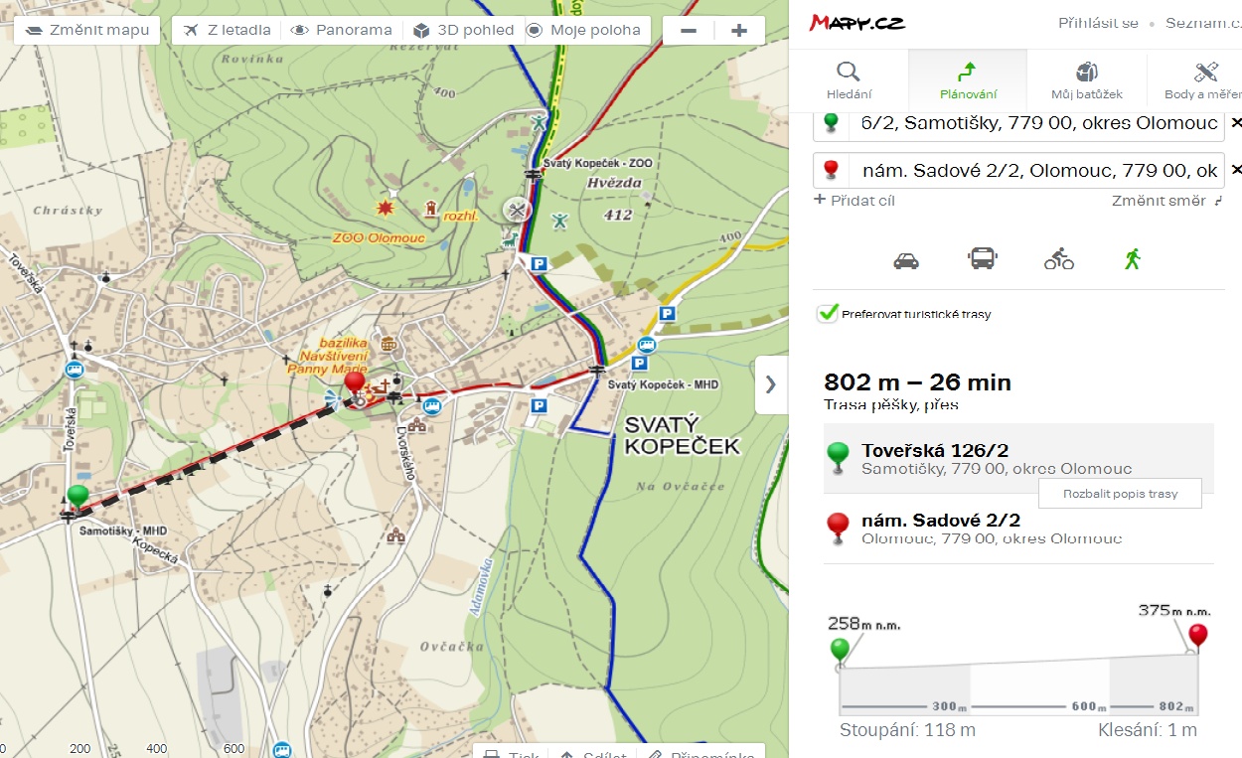Image resolution: width=1242 pixels, height=758 pixels.
Task: Enable Panorama view mode
Action: (342, 30)
